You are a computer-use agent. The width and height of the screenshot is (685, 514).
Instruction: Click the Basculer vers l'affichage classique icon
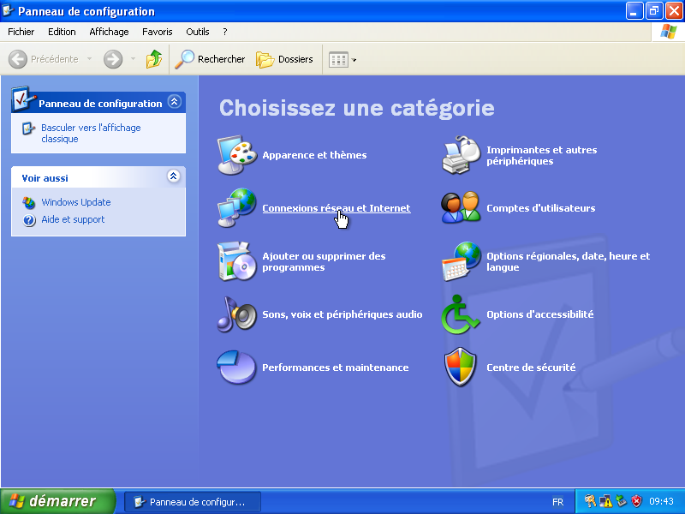(x=28, y=128)
